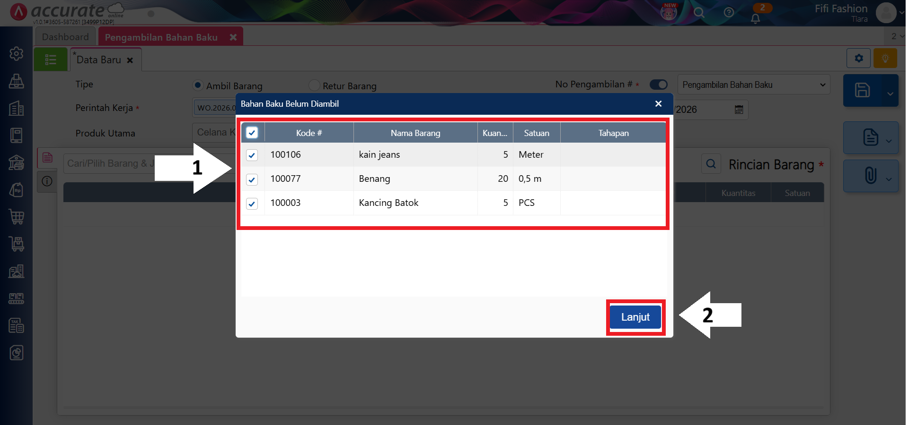Expand the save button dropdown arrow
The width and height of the screenshot is (908, 425).
pos(890,93)
